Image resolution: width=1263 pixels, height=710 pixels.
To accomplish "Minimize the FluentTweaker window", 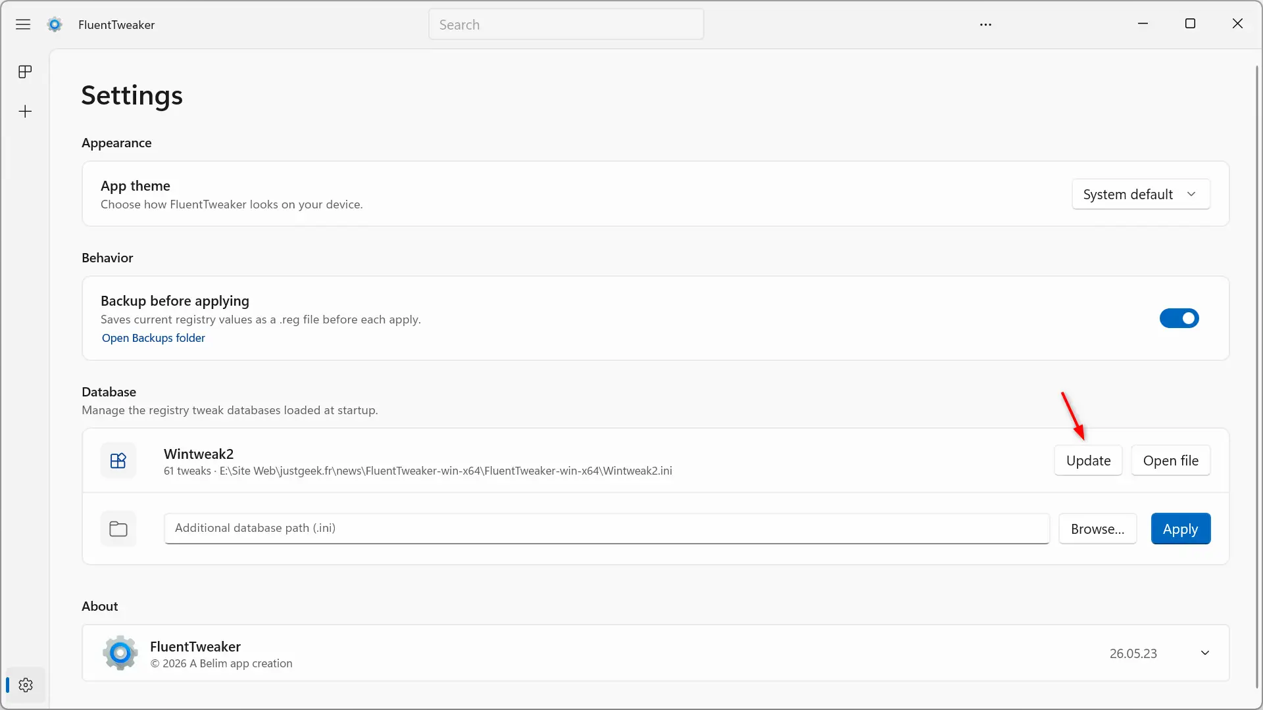I will (x=1143, y=24).
